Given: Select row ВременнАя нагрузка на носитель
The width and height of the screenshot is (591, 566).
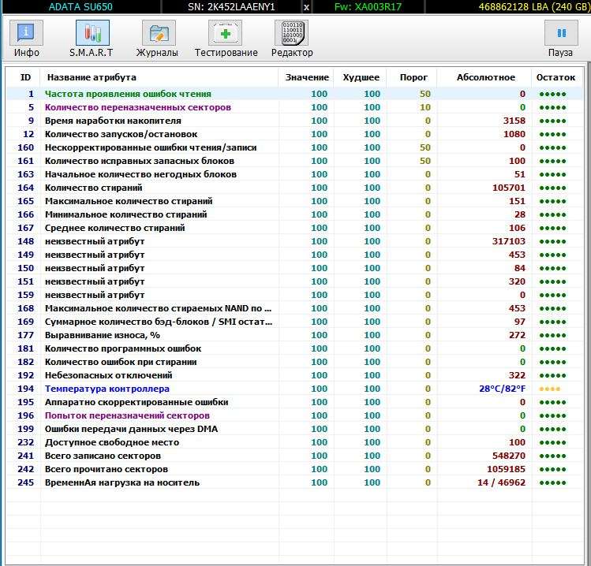Looking at the screenshot, I should pos(294,482).
